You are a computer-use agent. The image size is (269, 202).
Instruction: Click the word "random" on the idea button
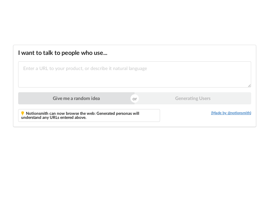82,98
